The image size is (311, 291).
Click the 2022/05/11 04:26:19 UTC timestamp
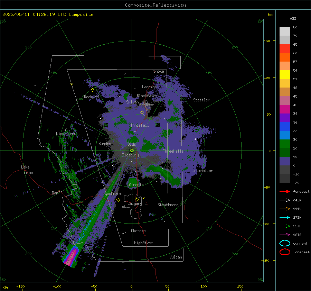tap(48, 15)
